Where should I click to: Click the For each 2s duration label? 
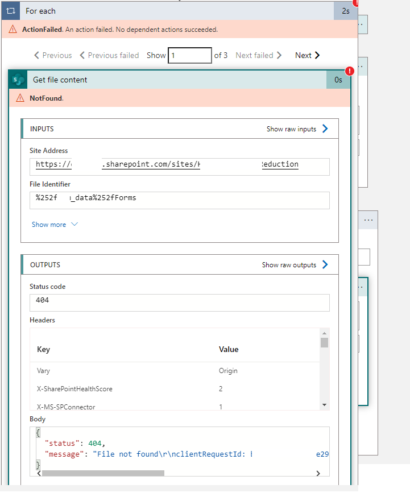pos(345,11)
